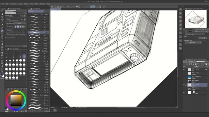Select the Zoom magnifier tool
The image size is (209, 117).
(2, 11)
